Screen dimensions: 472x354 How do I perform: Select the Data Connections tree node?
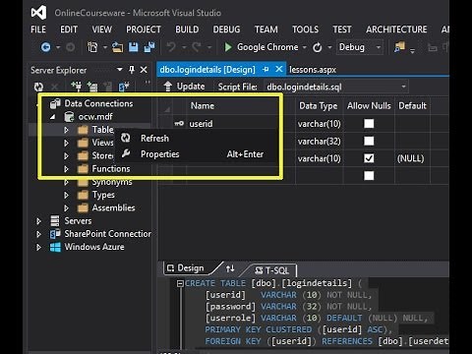[98, 103]
